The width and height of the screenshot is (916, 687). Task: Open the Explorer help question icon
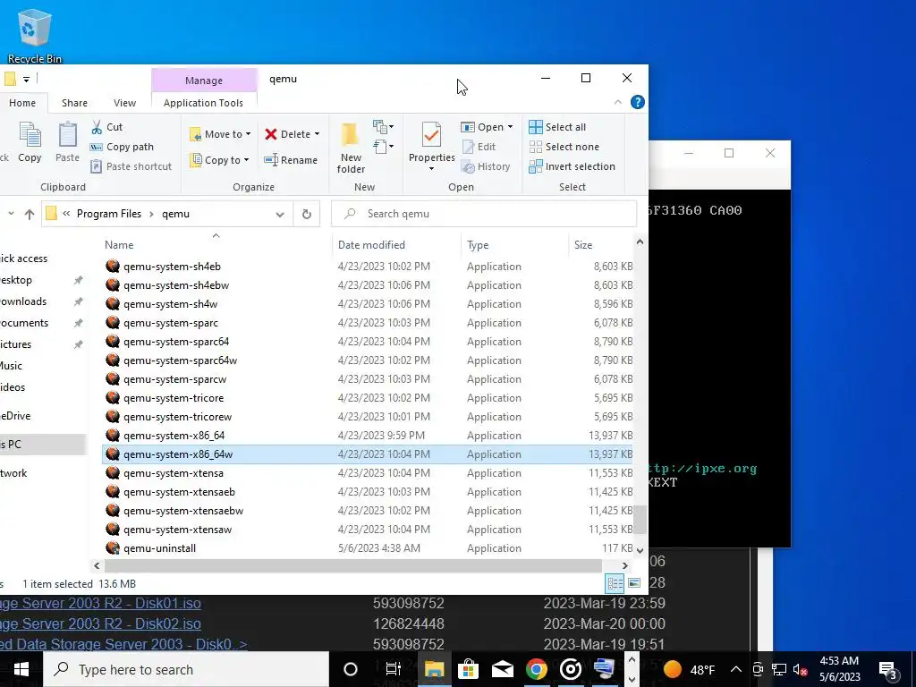[x=637, y=102]
